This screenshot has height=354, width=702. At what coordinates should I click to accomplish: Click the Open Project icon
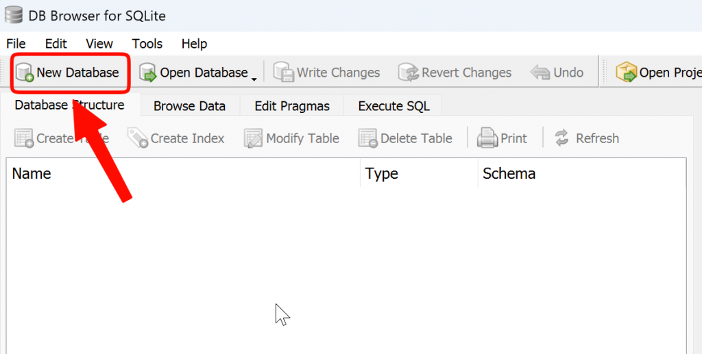click(626, 73)
